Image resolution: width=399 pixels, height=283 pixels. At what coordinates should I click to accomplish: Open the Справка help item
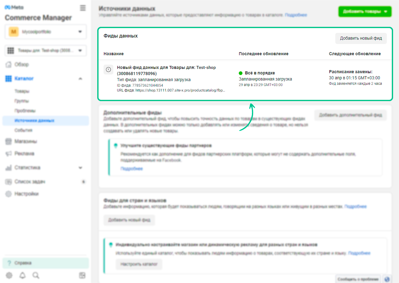[x=46, y=263]
